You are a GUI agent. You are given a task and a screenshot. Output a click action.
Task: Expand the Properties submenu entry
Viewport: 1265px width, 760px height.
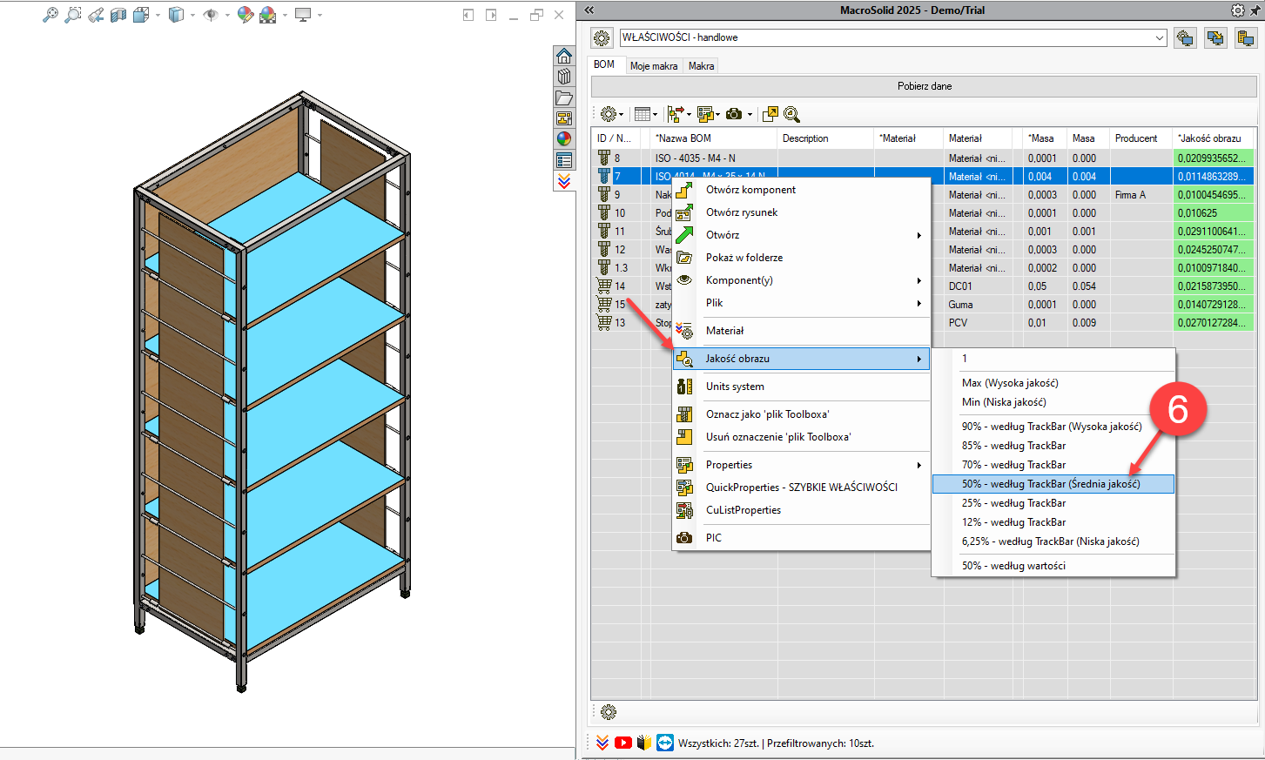(802, 465)
